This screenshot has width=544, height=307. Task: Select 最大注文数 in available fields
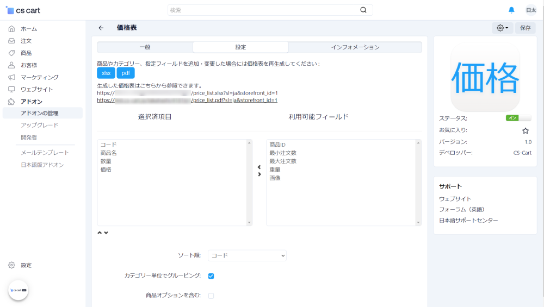[283, 161]
